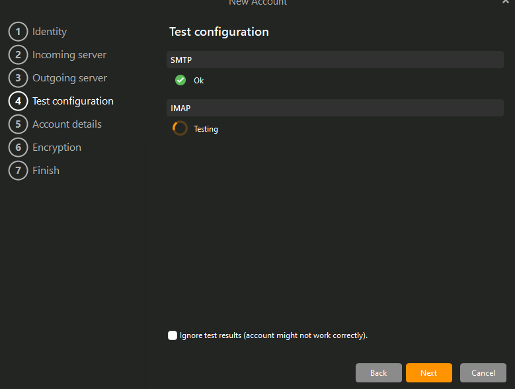Jump to the Account details step label

(x=67, y=124)
